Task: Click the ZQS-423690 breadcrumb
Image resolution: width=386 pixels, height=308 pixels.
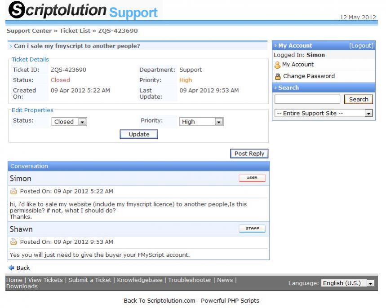Action: pos(118,31)
